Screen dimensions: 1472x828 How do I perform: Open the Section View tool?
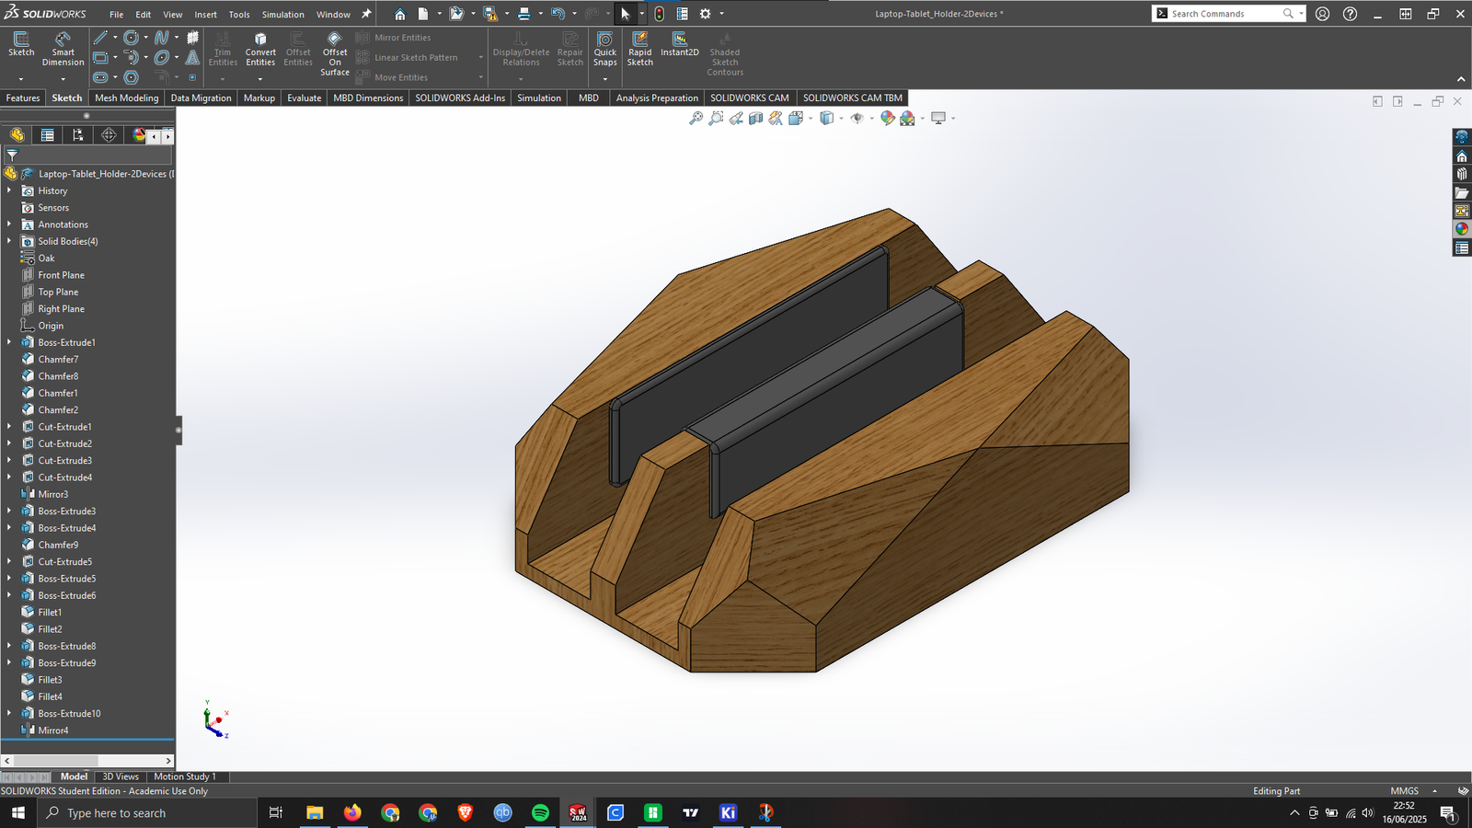pos(756,118)
